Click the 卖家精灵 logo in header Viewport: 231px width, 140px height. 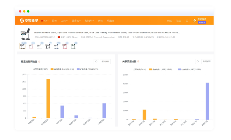click(29, 21)
